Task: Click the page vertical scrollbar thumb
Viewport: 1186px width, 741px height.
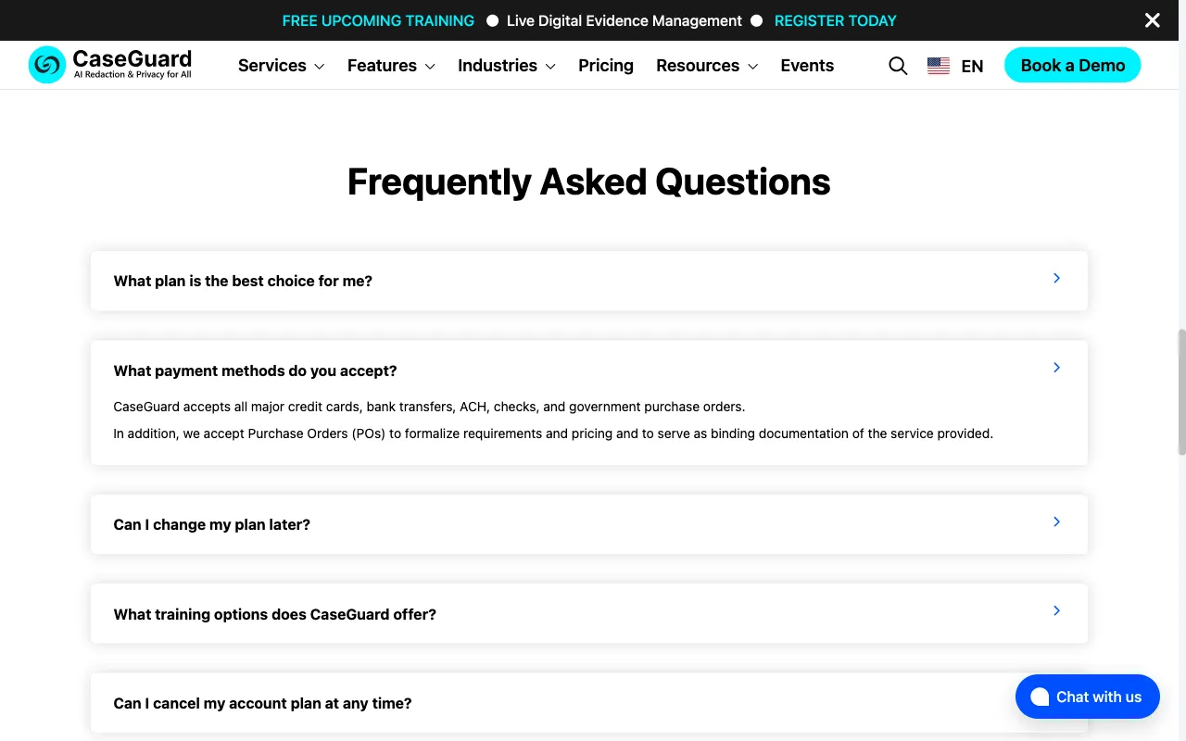Action: pos(1181,392)
